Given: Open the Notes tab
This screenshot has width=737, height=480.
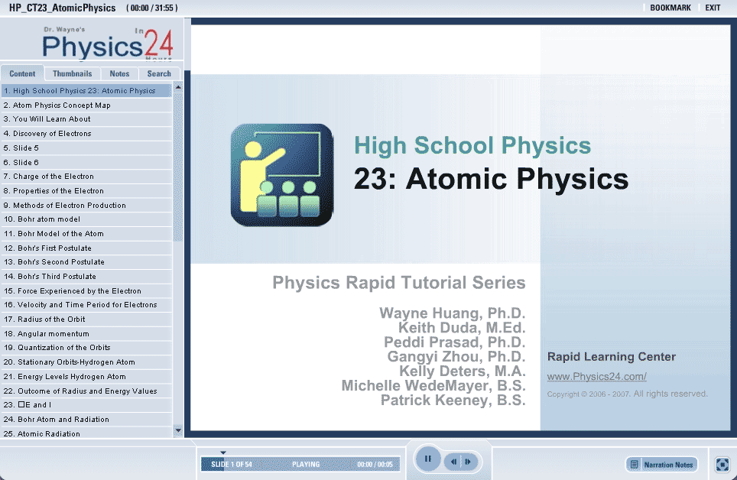Looking at the screenshot, I should 119,74.
